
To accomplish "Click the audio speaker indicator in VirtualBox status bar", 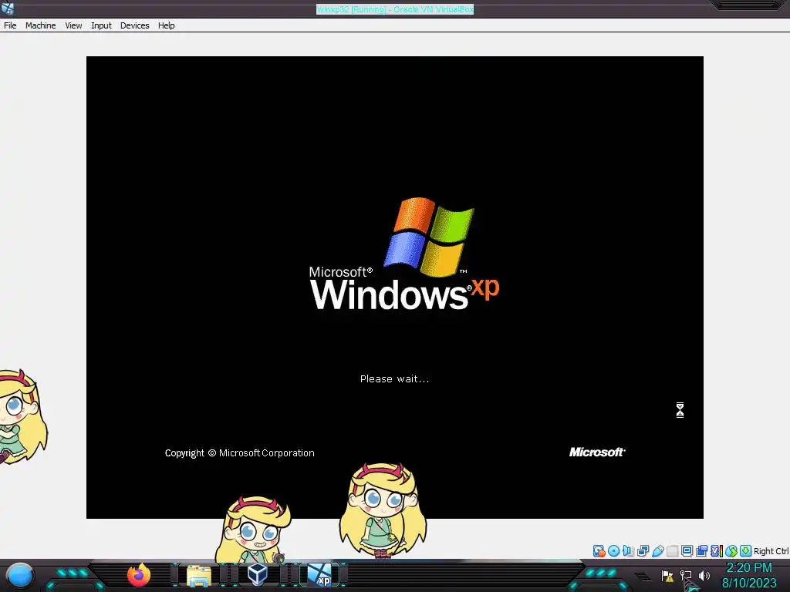I will point(628,550).
